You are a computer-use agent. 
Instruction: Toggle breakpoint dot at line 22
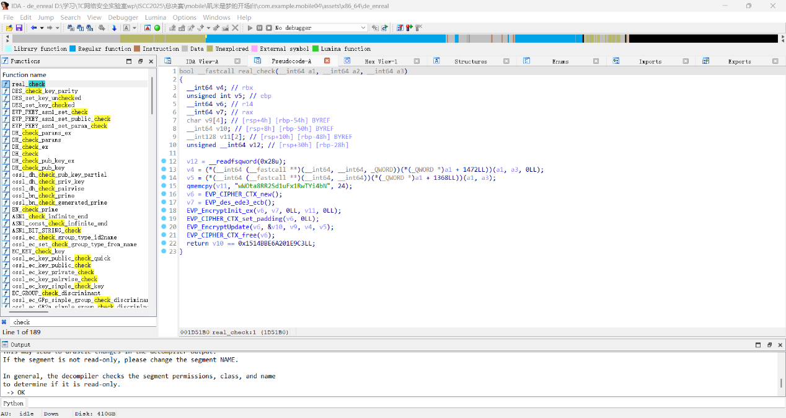point(164,243)
